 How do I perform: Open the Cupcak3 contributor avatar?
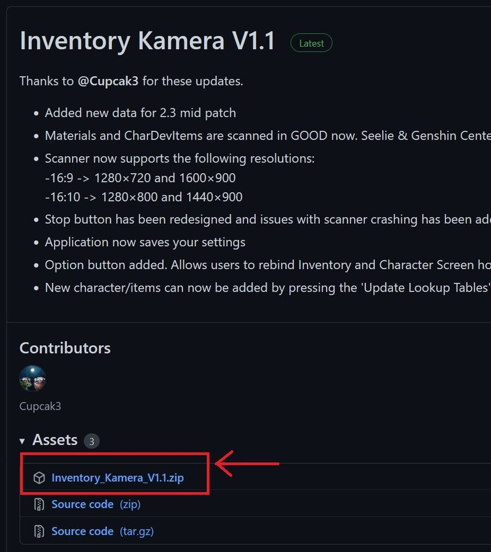click(x=33, y=379)
